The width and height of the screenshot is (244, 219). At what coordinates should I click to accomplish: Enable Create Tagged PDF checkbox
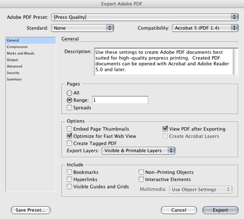point(69,143)
